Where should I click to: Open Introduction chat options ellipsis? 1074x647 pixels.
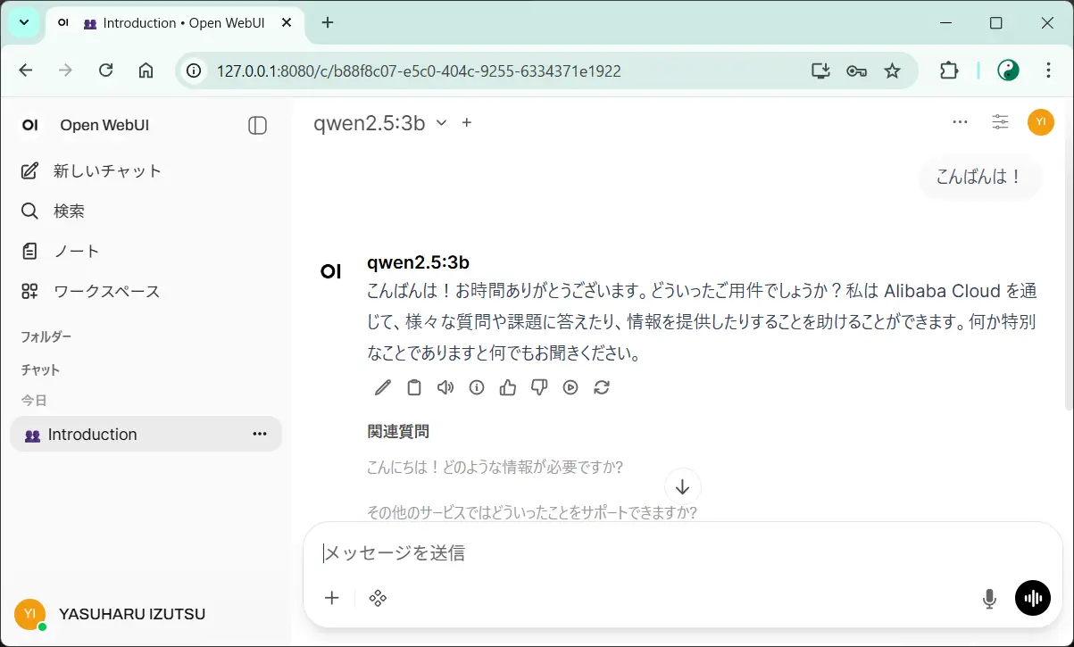[260, 435]
